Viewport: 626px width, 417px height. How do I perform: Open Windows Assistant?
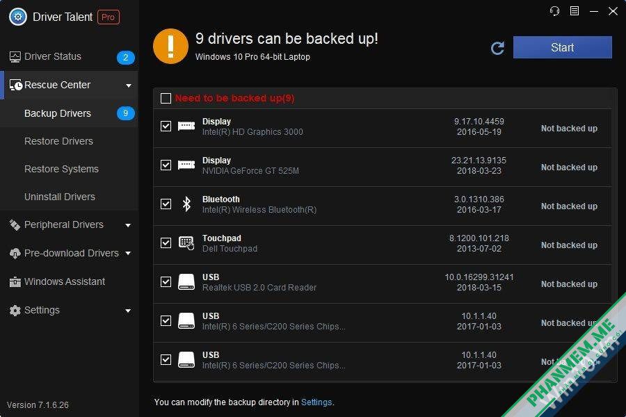[x=69, y=281]
